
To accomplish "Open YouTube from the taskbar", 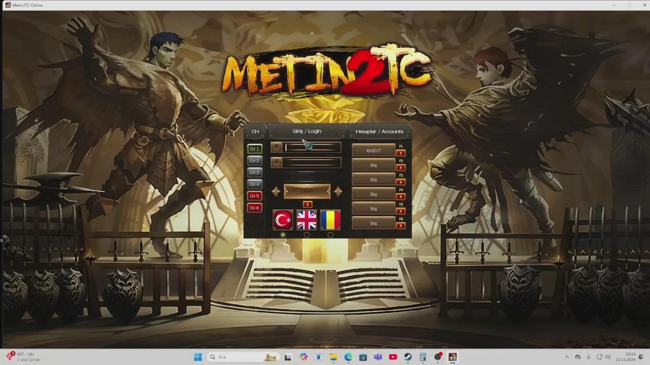I will [x=393, y=357].
